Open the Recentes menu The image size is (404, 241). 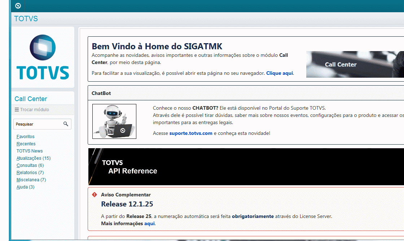tap(26, 144)
